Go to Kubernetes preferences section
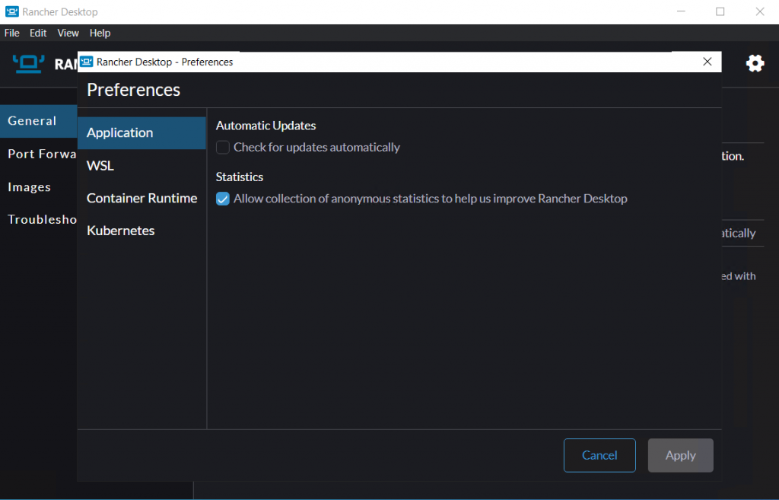The width and height of the screenshot is (779, 500). pyautogui.click(x=121, y=231)
